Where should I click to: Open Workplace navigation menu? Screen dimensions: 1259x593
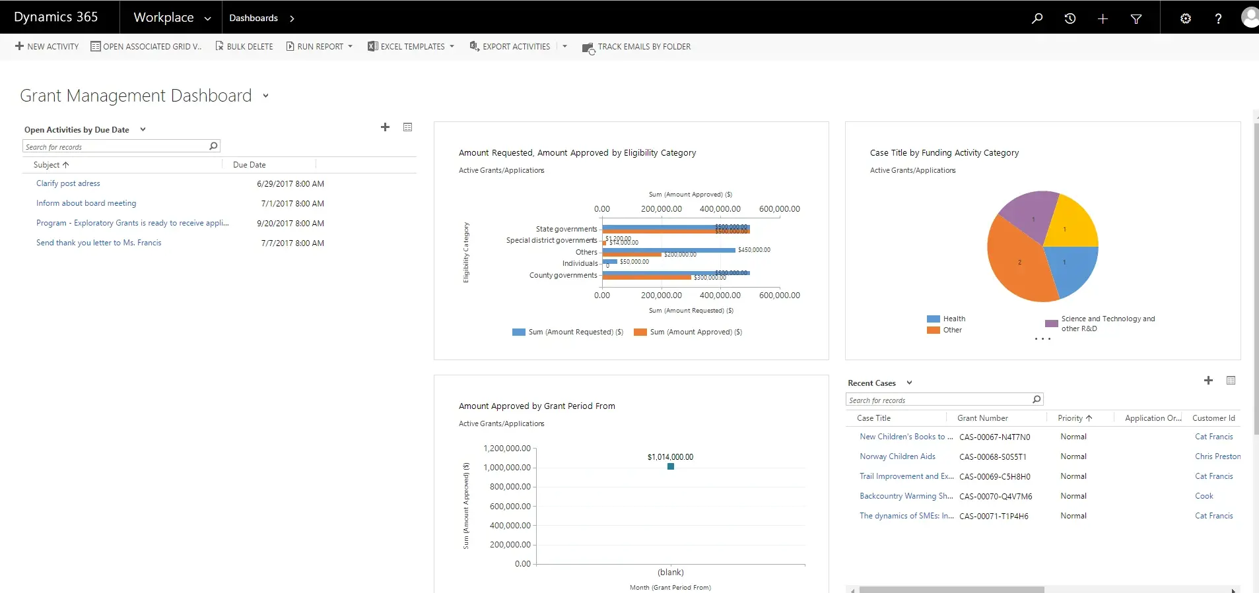coord(164,18)
